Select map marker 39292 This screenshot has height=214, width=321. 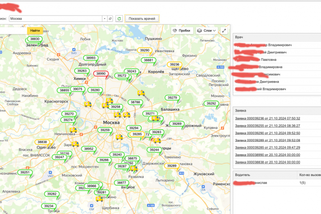click(211, 103)
